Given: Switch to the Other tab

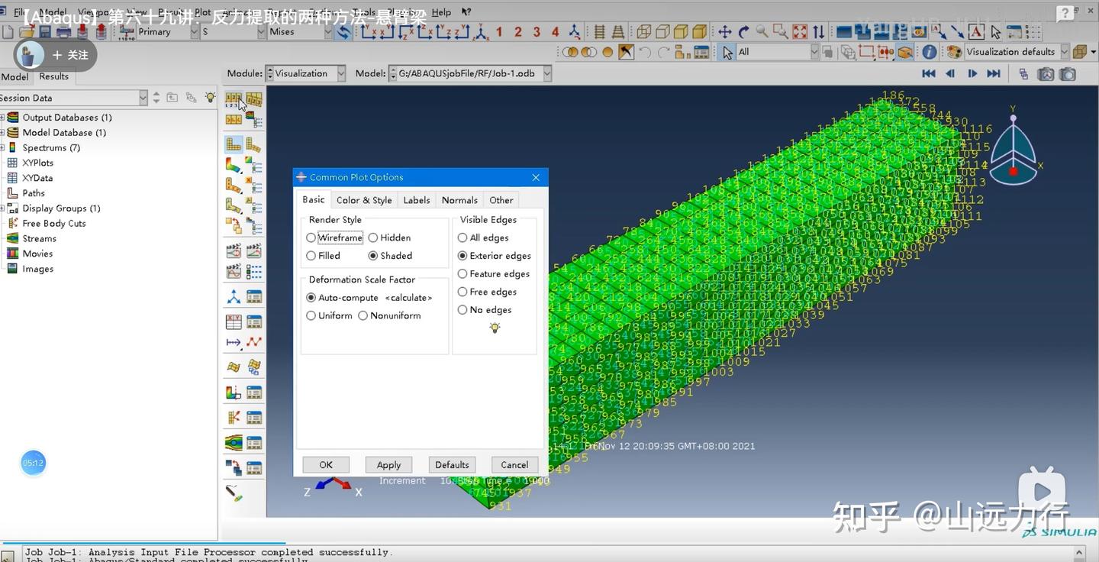Looking at the screenshot, I should pyautogui.click(x=501, y=200).
